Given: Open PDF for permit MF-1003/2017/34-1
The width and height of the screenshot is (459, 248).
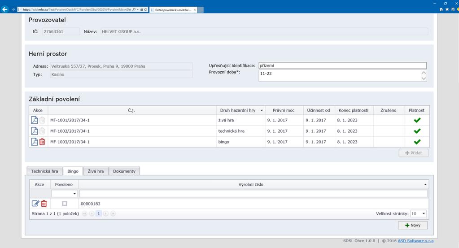Looking at the screenshot, I should (34, 142).
